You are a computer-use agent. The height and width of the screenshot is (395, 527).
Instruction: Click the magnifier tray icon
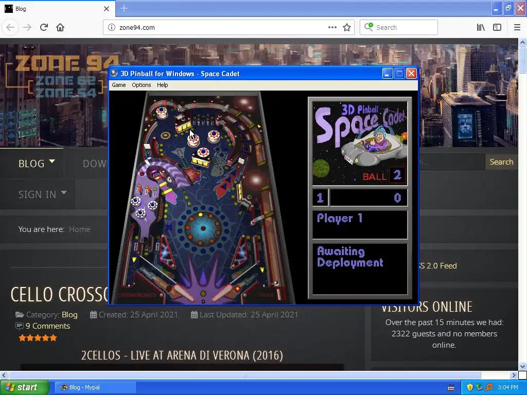[x=489, y=387]
